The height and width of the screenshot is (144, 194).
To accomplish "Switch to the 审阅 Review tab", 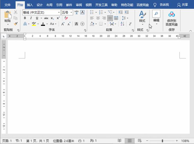I will [x=79, y=5].
